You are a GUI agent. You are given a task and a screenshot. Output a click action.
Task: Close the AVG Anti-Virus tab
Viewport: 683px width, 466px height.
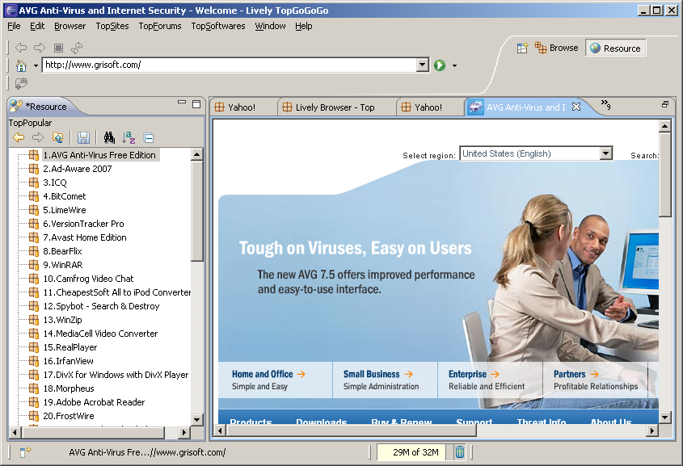point(576,107)
